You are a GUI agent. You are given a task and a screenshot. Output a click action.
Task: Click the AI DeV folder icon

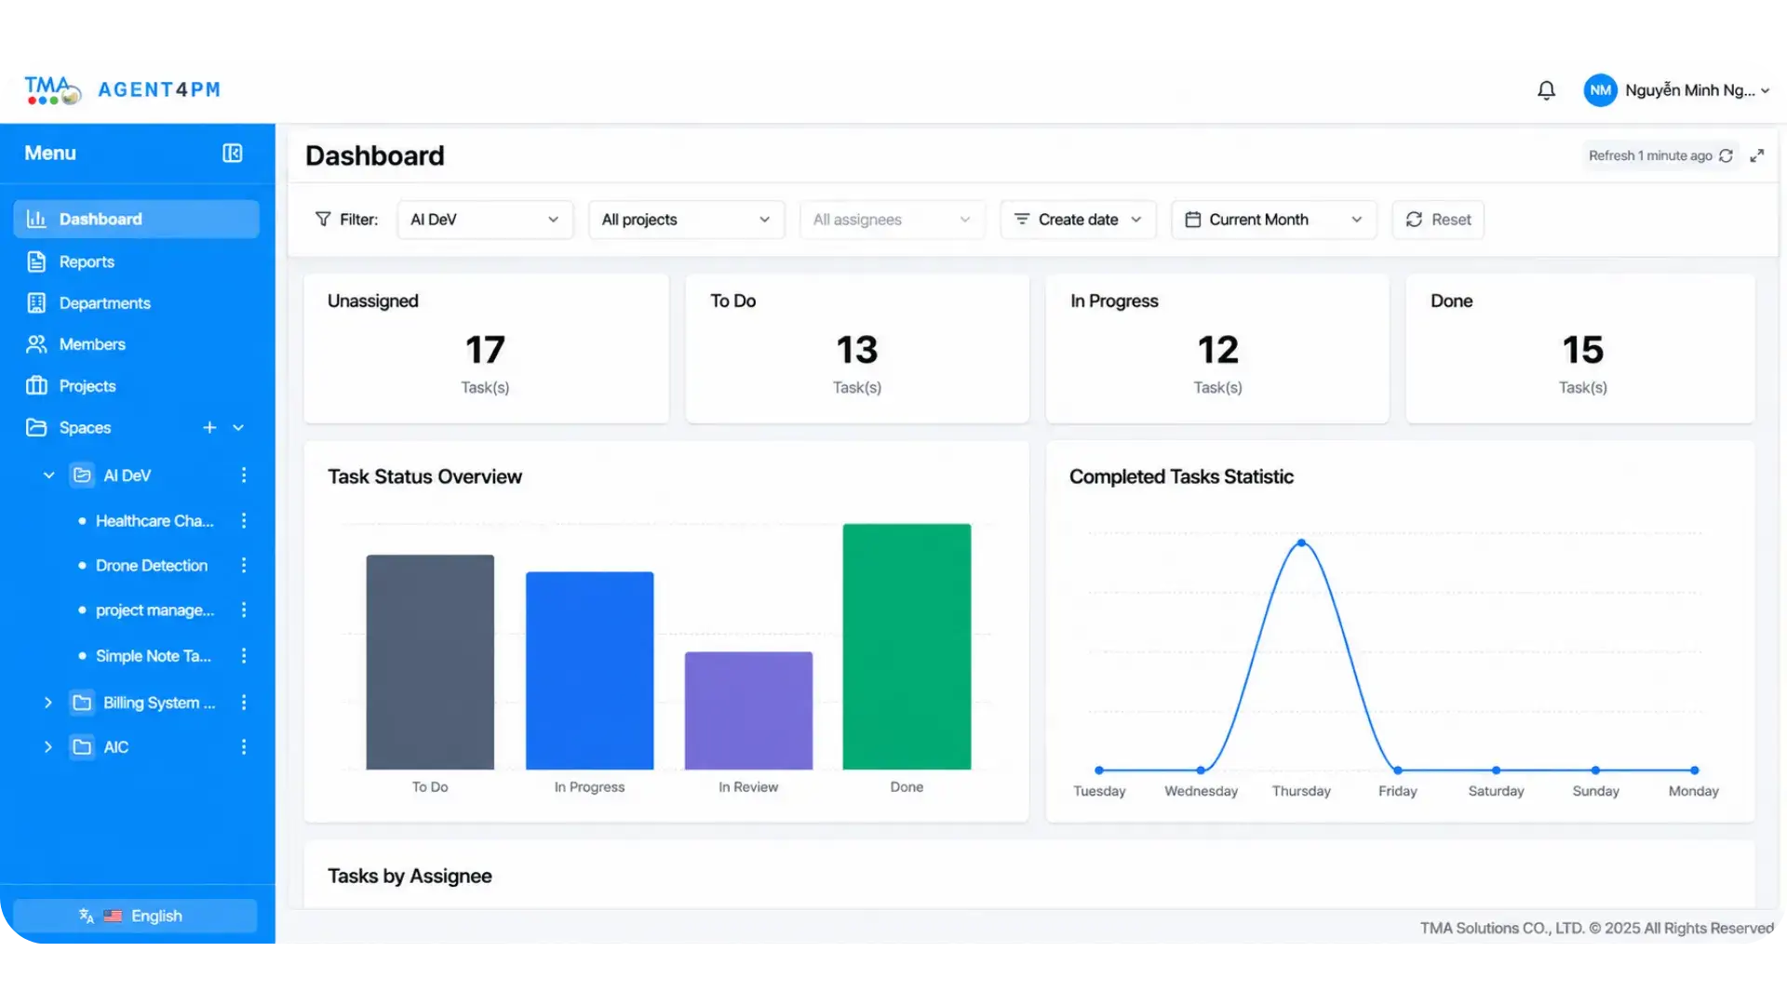(82, 476)
